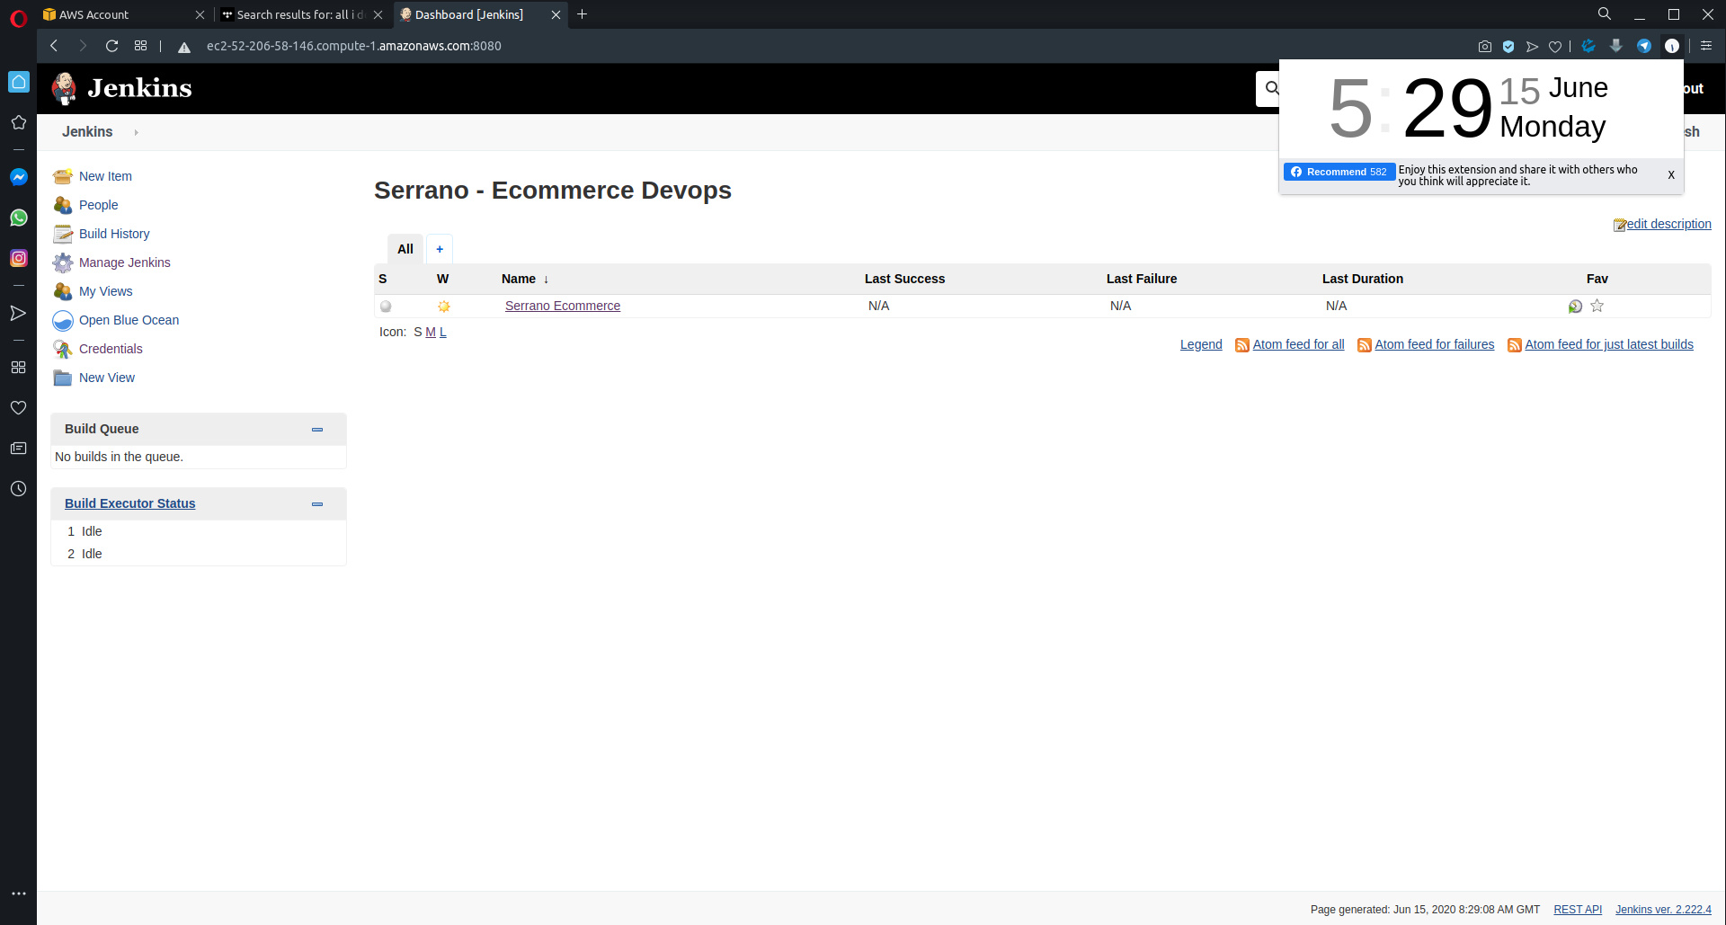The image size is (1726, 925).
Task: Open the Credentials page
Action: coord(111,349)
